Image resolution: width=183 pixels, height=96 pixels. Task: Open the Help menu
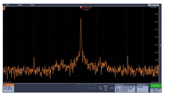point(32,5)
